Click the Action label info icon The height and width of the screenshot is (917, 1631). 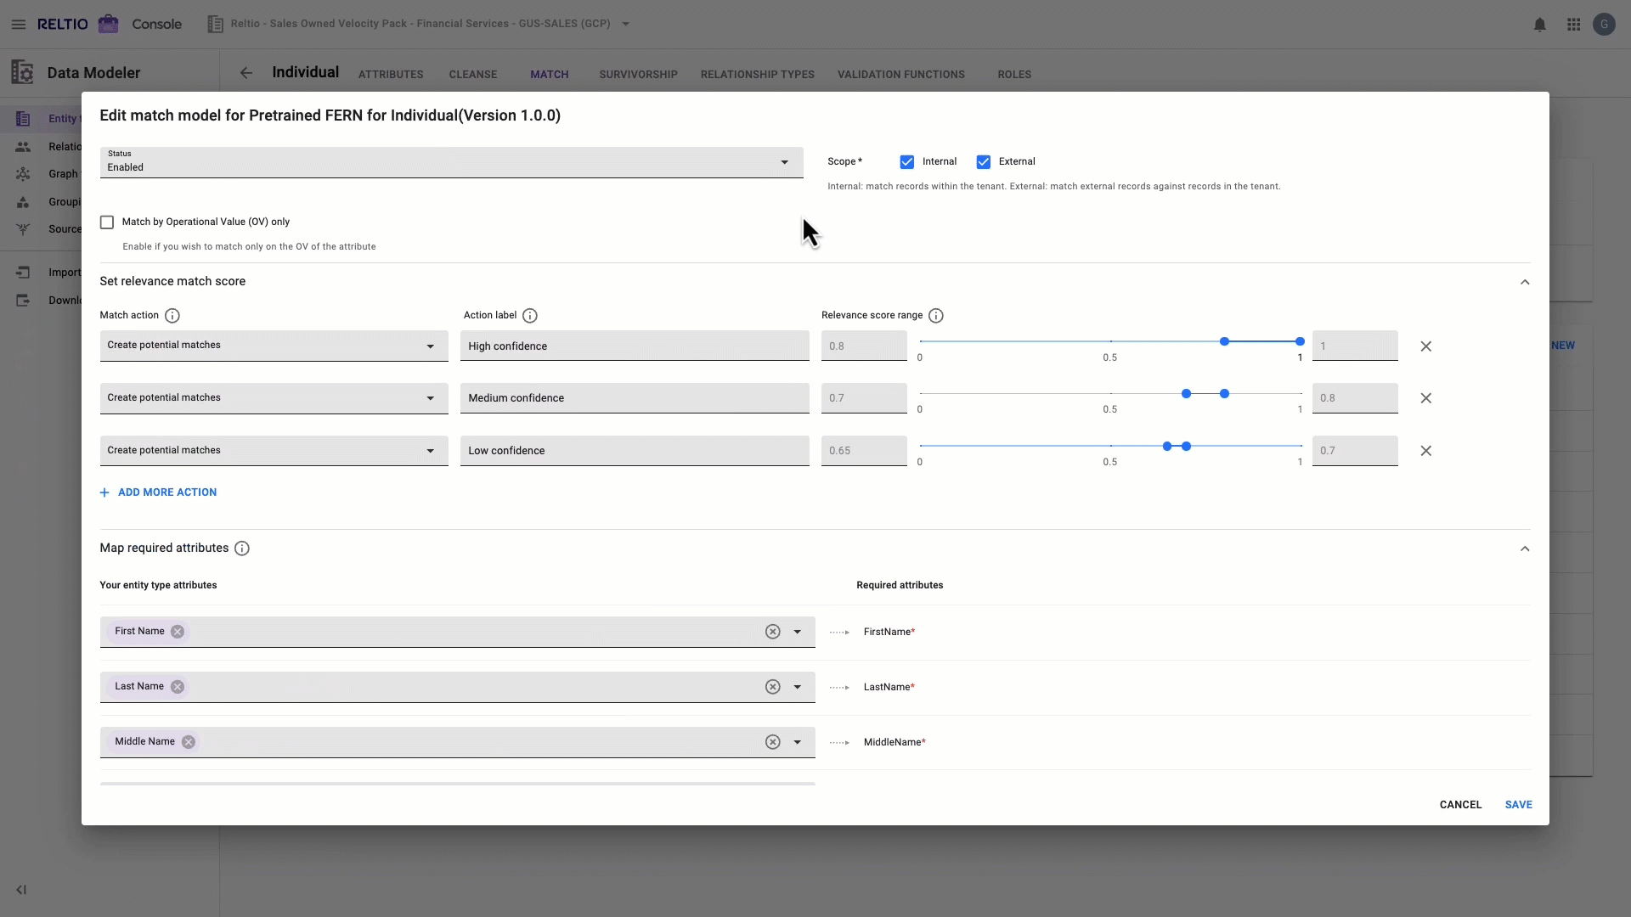tap(530, 316)
